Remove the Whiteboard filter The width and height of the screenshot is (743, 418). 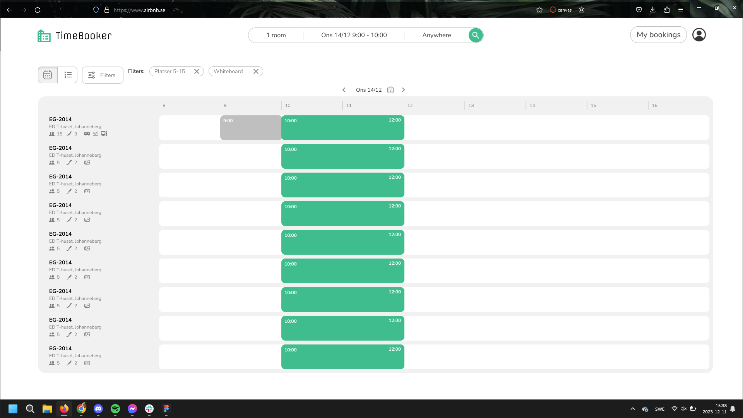[x=256, y=71]
